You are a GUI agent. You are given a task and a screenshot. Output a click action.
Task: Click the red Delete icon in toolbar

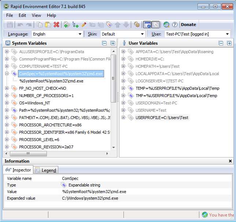tap(56, 25)
